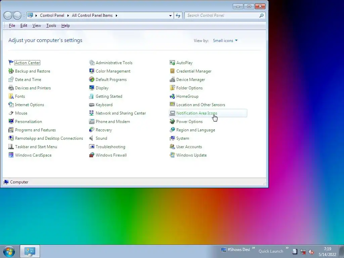The height and width of the screenshot is (258, 344).
Task: Open the View menu
Action: click(x=37, y=26)
